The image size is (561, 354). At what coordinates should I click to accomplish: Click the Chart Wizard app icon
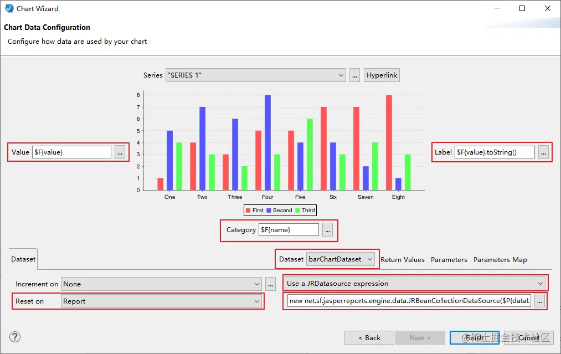point(9,8)
